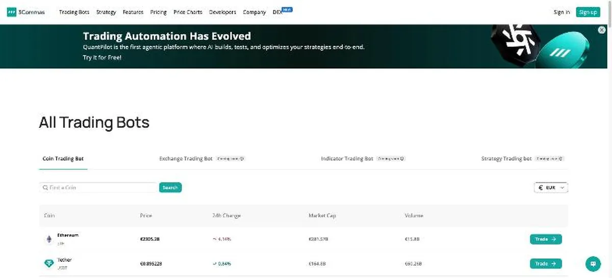Close the QuantPilot promo banner
Screen dimensions: 612x278
[601, 30]
